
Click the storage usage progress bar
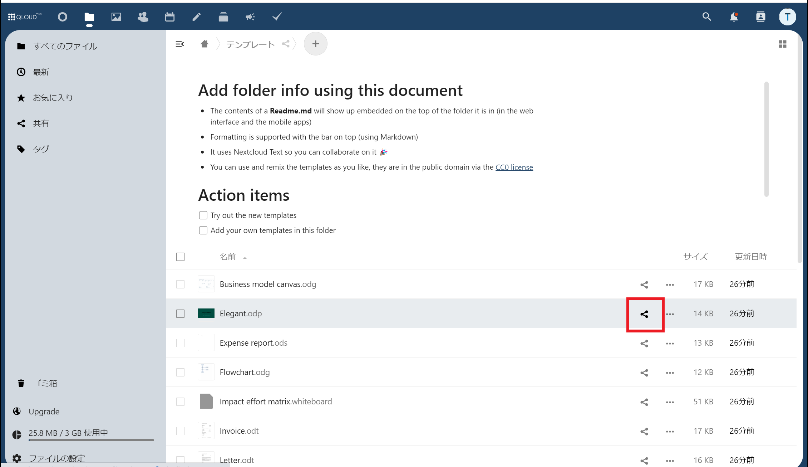click(91, 440)
